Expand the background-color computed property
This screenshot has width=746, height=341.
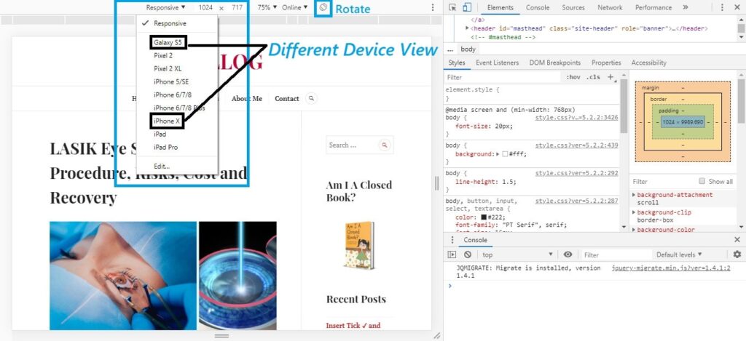click(x=634, y=230)
